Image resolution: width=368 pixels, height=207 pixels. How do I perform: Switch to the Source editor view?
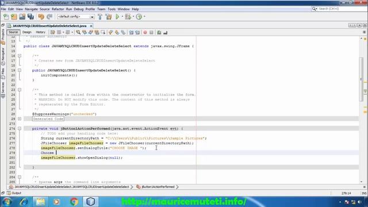[13, 32]
